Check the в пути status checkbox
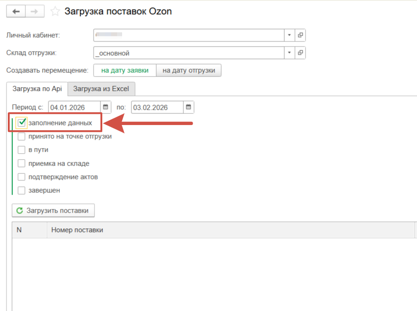The image size is (417, 311). [22, 150]
